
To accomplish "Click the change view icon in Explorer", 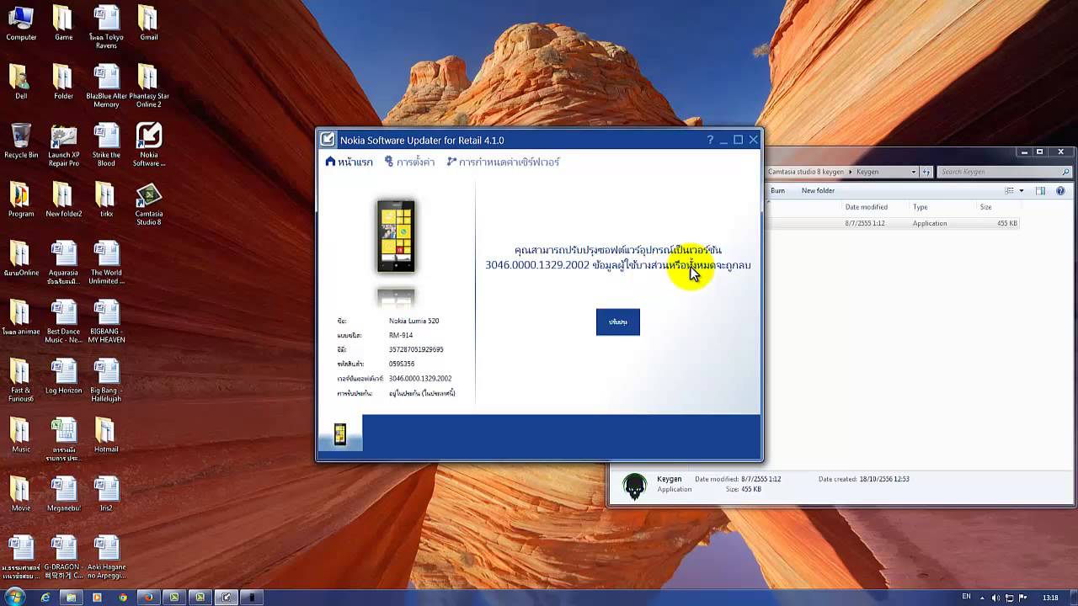I will tap(1009, 191).
